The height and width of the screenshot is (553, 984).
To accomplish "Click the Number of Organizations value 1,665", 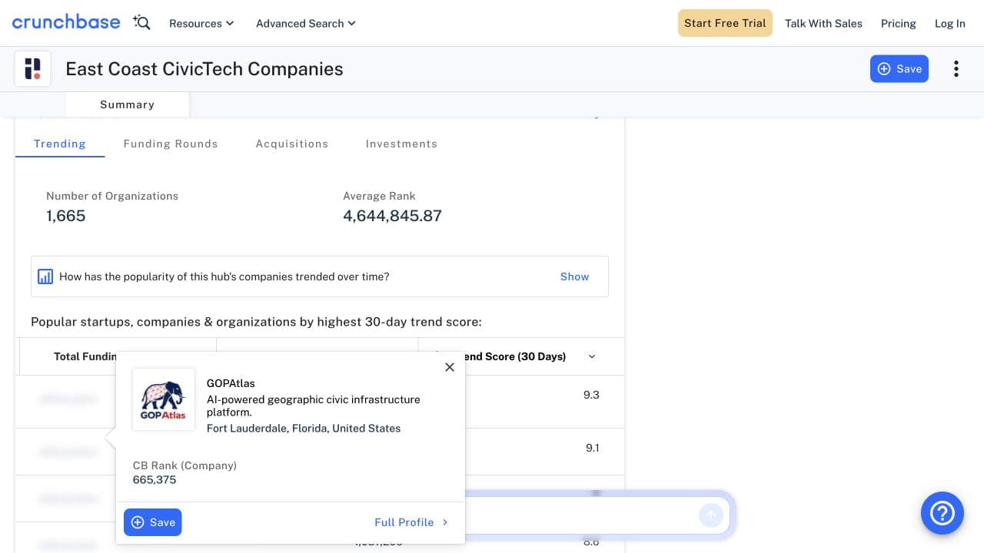I will tap(66, 216).
